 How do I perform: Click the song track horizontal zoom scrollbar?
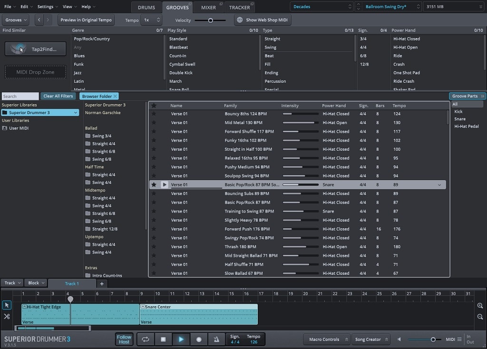tap(52, 328)
